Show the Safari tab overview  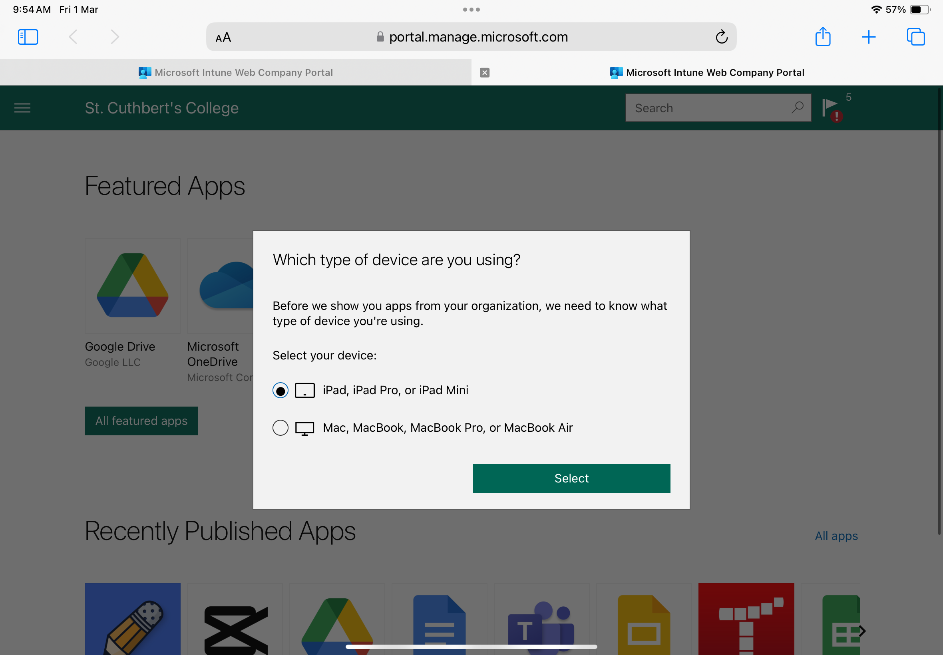[916, 37]
